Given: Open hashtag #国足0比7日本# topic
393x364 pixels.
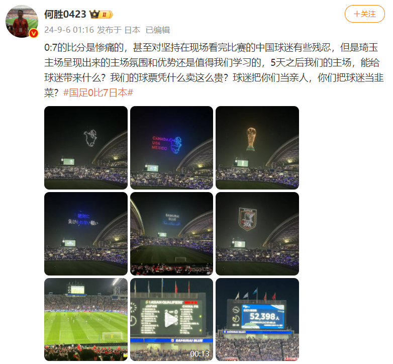Looking at the screenshot, I should 98,93.
